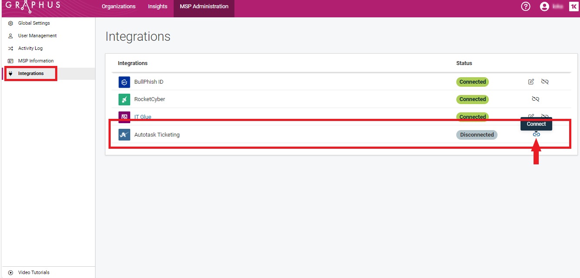Click the Graphus logo

33,7
